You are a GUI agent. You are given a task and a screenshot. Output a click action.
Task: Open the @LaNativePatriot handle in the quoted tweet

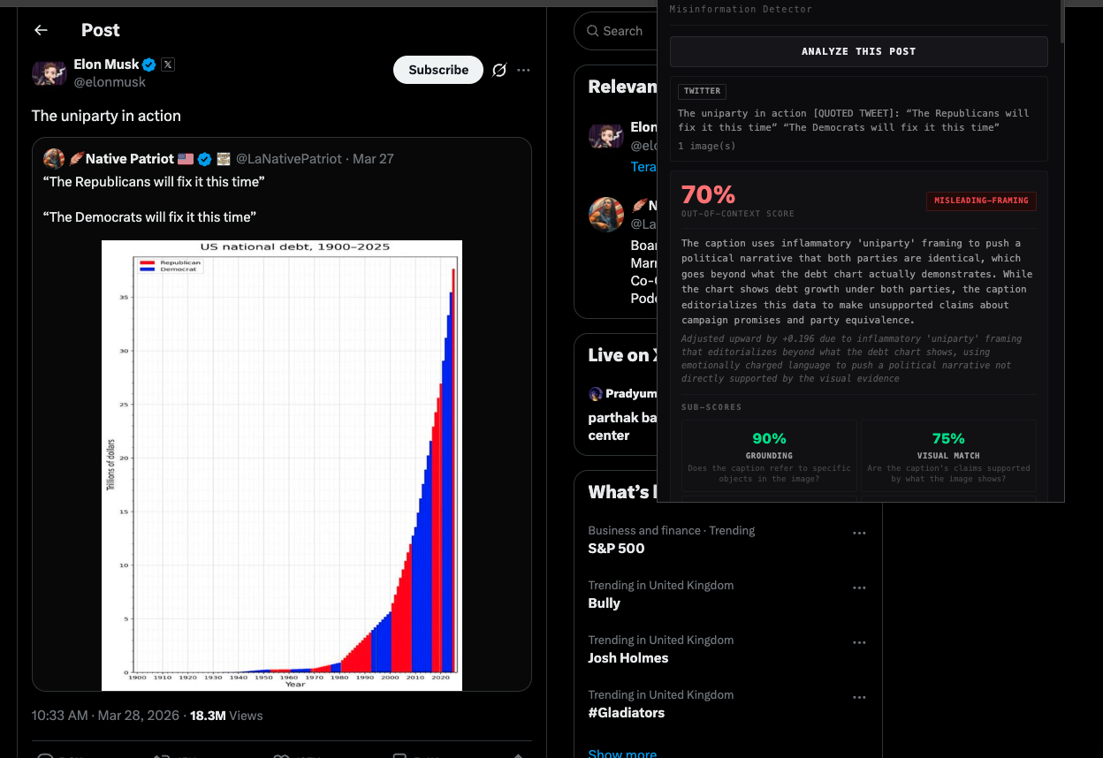[x=288, y=159]
